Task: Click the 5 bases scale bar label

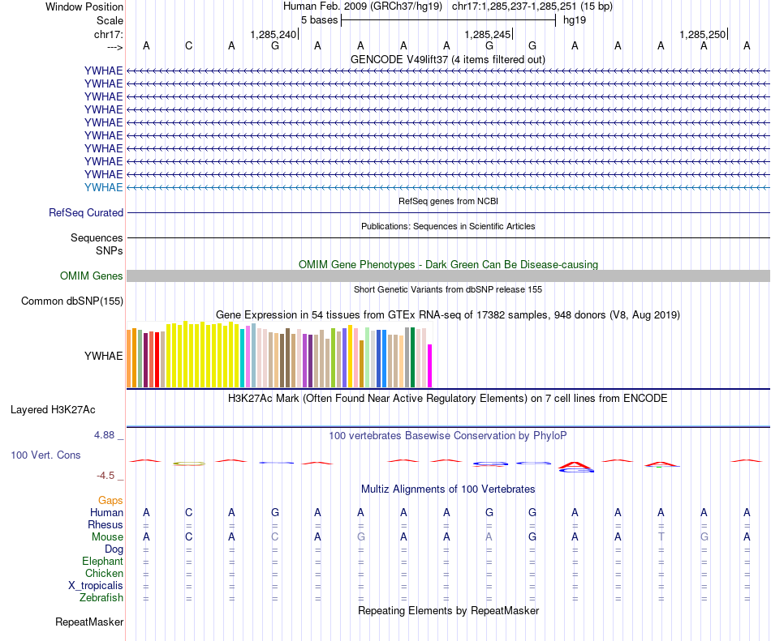Action: pos(320,20)
